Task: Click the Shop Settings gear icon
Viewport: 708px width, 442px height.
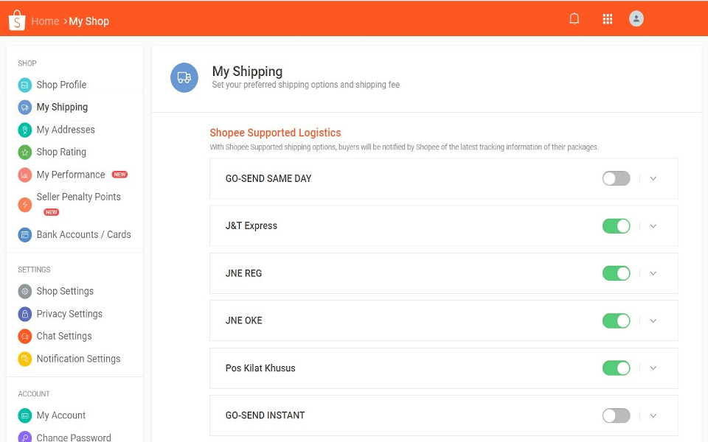Action: tap(25, 292)
